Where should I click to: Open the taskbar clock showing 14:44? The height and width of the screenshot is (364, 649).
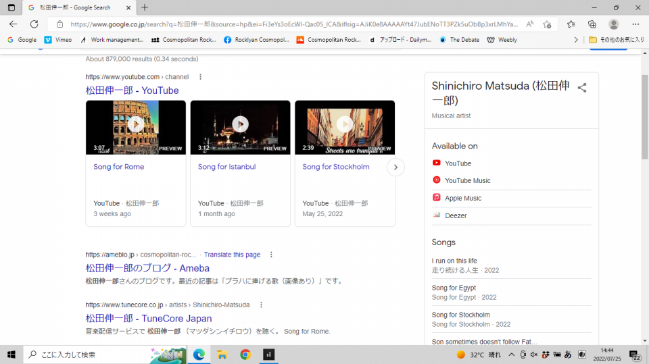(607, 355)
